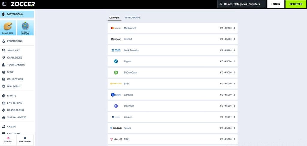Click the Collections cards icon
Screen dimensions: 307x146
click(4, 79)
